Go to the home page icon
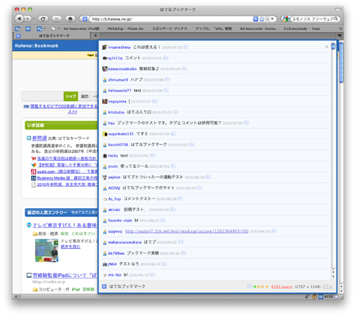This screenshot has width=356, height=318. tap(70, 19)
